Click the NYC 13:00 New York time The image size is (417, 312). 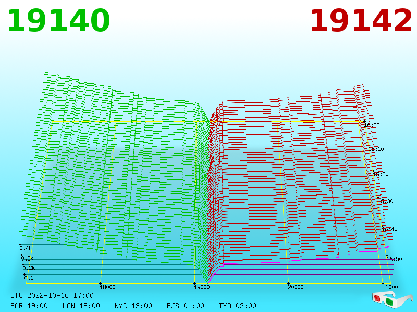133,306
